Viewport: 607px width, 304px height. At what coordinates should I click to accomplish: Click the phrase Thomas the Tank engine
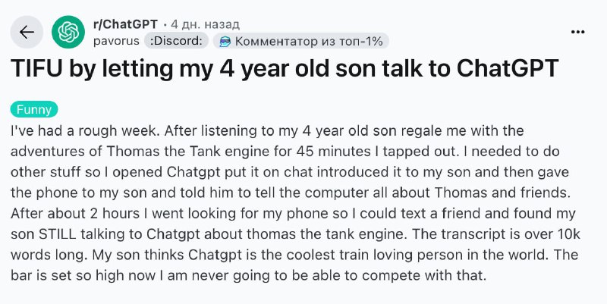point(168,152)
